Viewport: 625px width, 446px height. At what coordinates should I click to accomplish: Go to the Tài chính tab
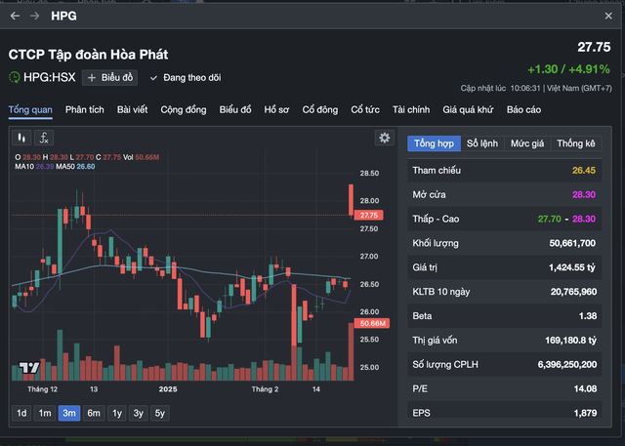coord(410,110)
